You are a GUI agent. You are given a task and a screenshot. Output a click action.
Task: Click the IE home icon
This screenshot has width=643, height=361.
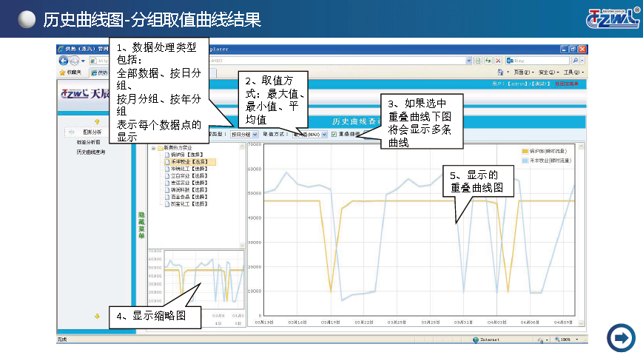(500, 72)
